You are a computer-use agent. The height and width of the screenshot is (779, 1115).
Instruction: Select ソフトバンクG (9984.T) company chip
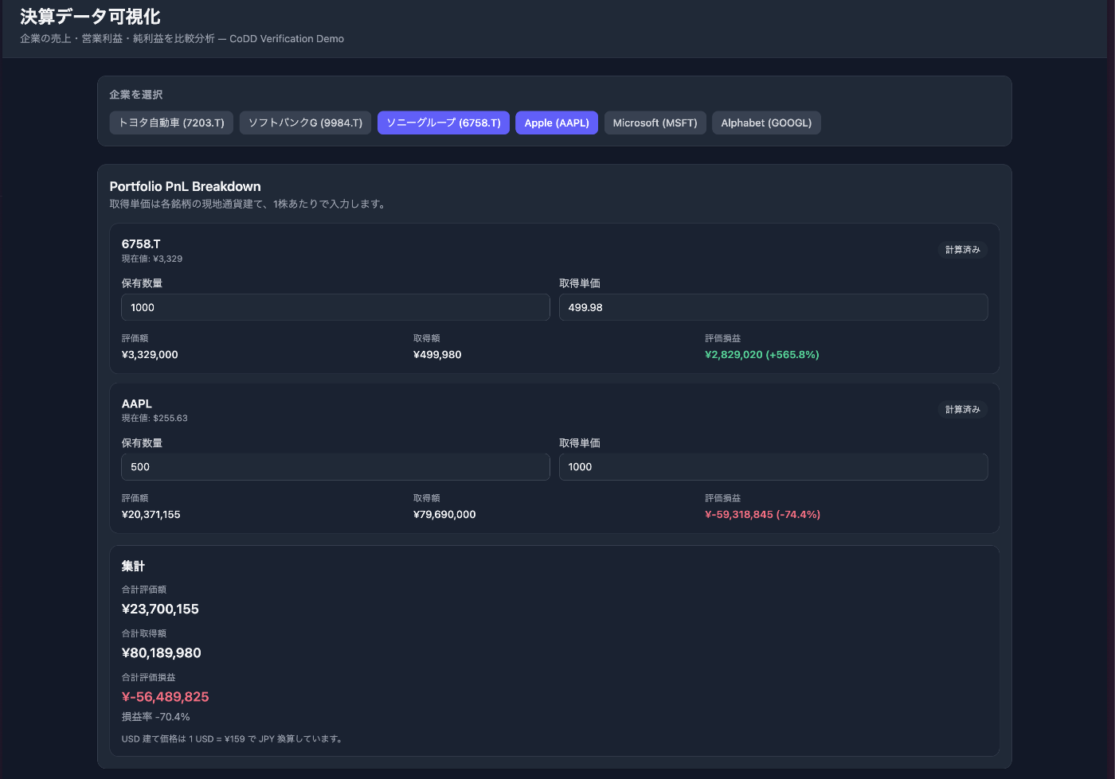[x=305, y=123]
